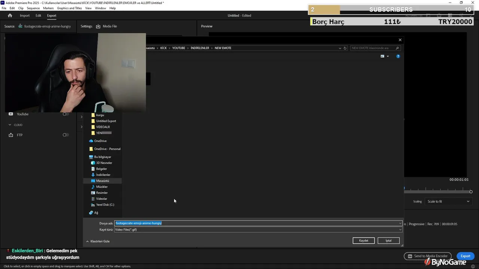Go to the Premiere Home screen icon
Screen dimensions: 479x269
[10, 15]
